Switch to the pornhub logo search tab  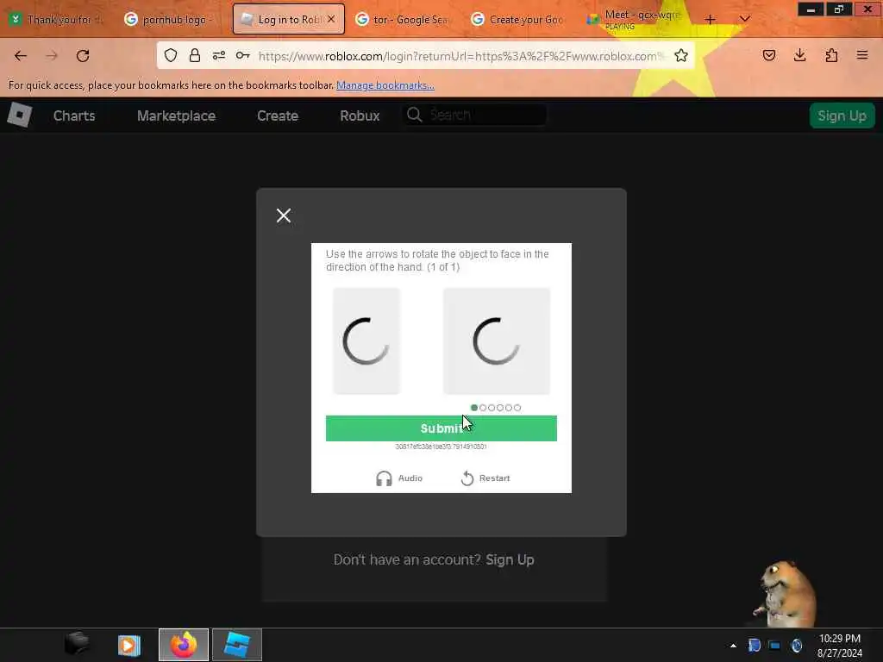pyautogui.click(x=171, y=20)
